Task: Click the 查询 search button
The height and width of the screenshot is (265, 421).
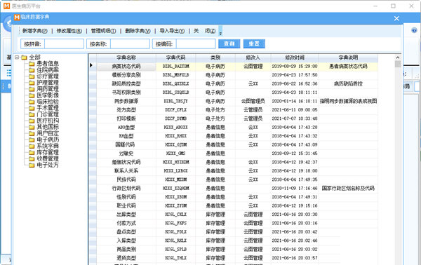Action: point(229,43)
